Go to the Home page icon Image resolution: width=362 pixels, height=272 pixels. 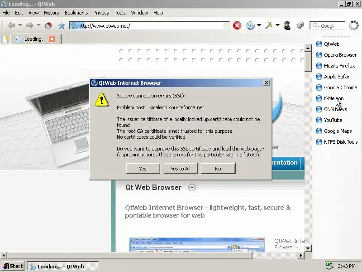pyautogui.click(x=48, y=25)
